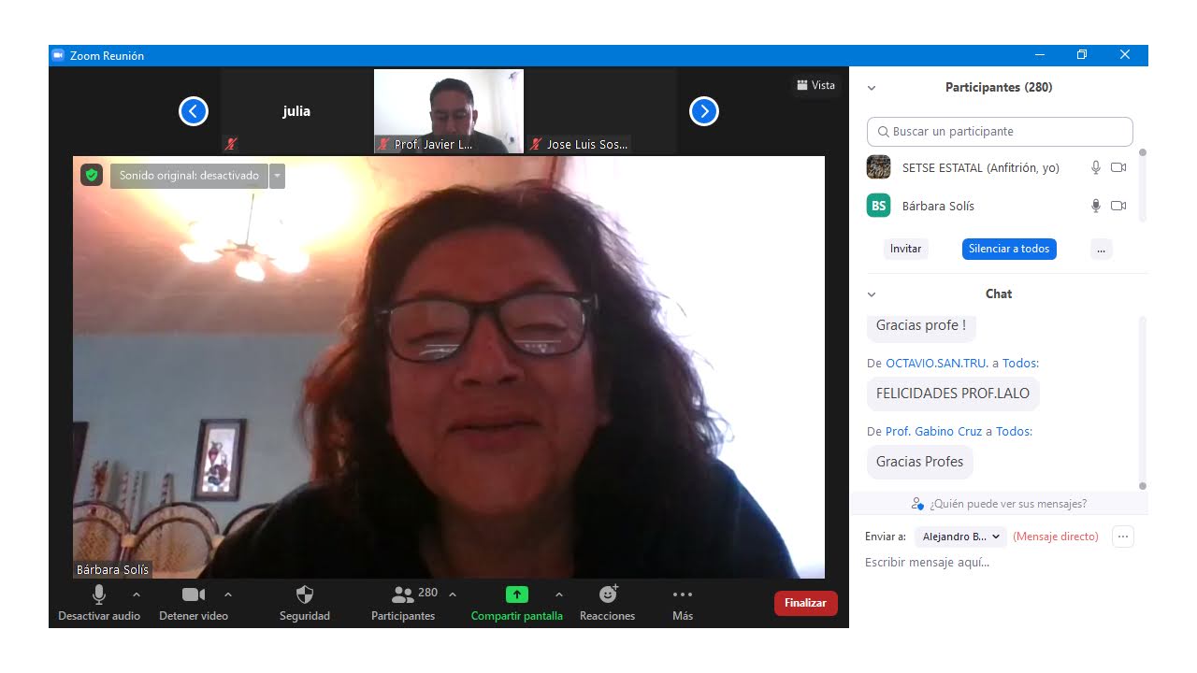Image resolution: width=1197 pixels, height=673 pixels.
Task: Open the Reacciones emoji menu
Action: click(x=608, y=603)
